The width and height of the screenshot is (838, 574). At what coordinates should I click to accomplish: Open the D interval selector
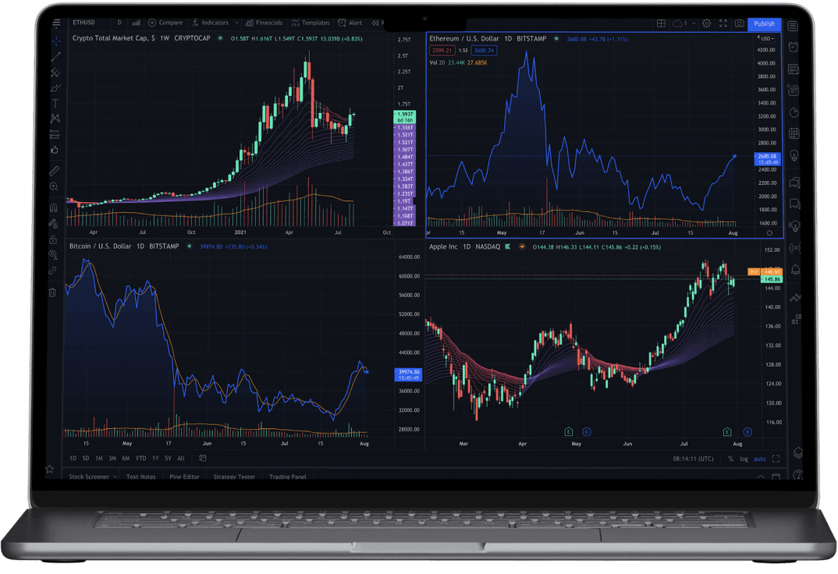(119, 23)
